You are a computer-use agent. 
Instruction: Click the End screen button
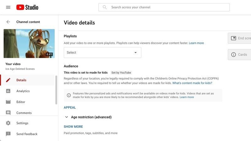[x=240, y=38]
